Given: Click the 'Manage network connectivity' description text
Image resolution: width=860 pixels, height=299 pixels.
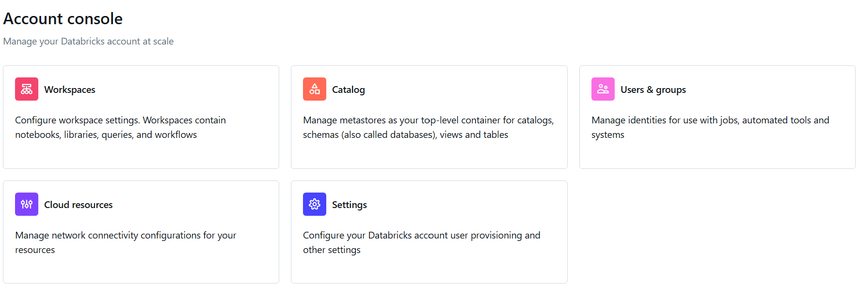Looking at the screenshot, I should [x=126, y=242].
